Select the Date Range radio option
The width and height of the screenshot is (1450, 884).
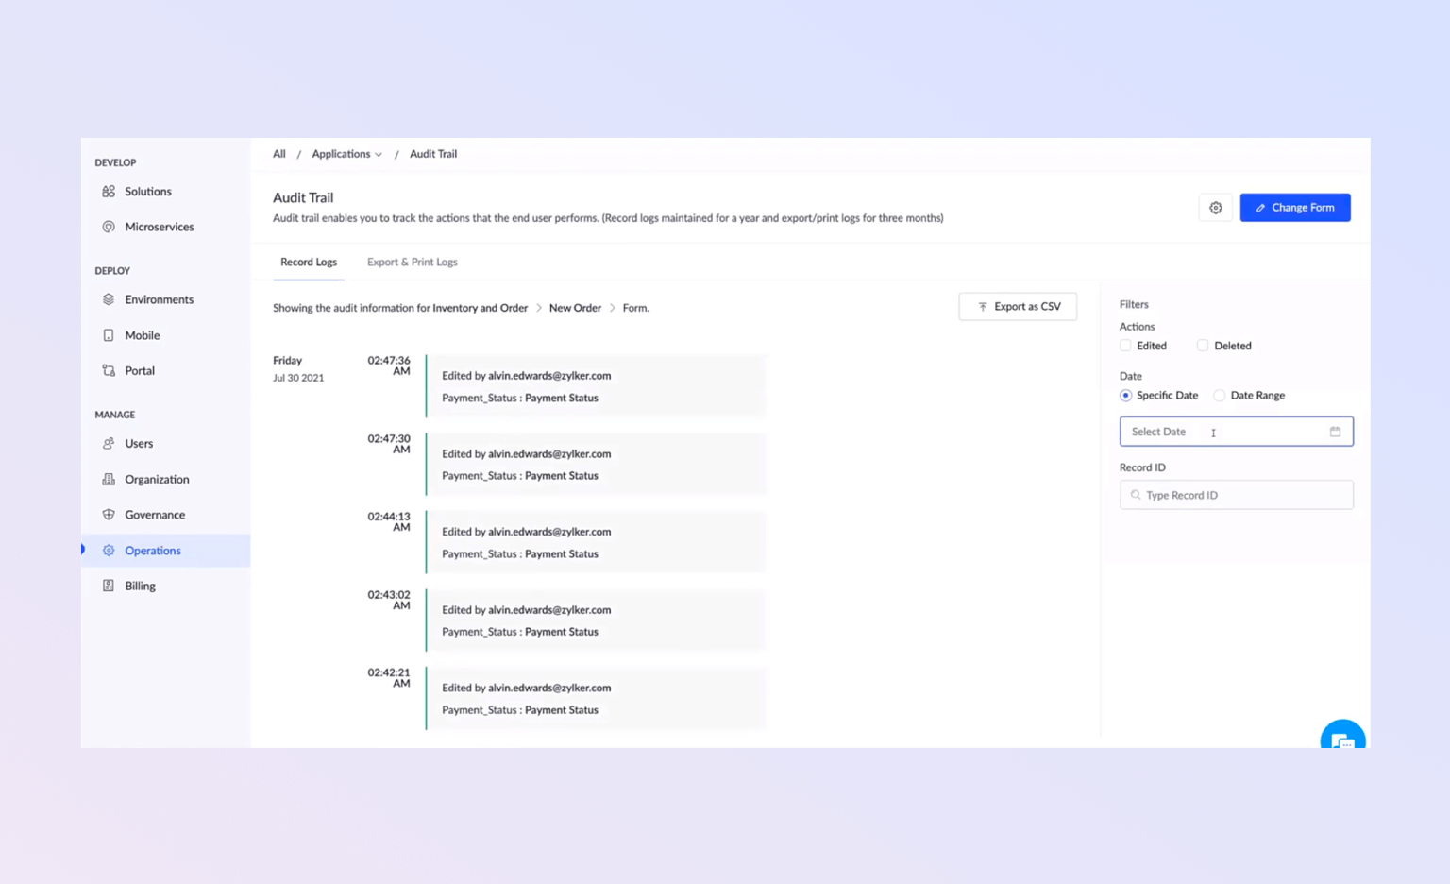[1220, 396]
